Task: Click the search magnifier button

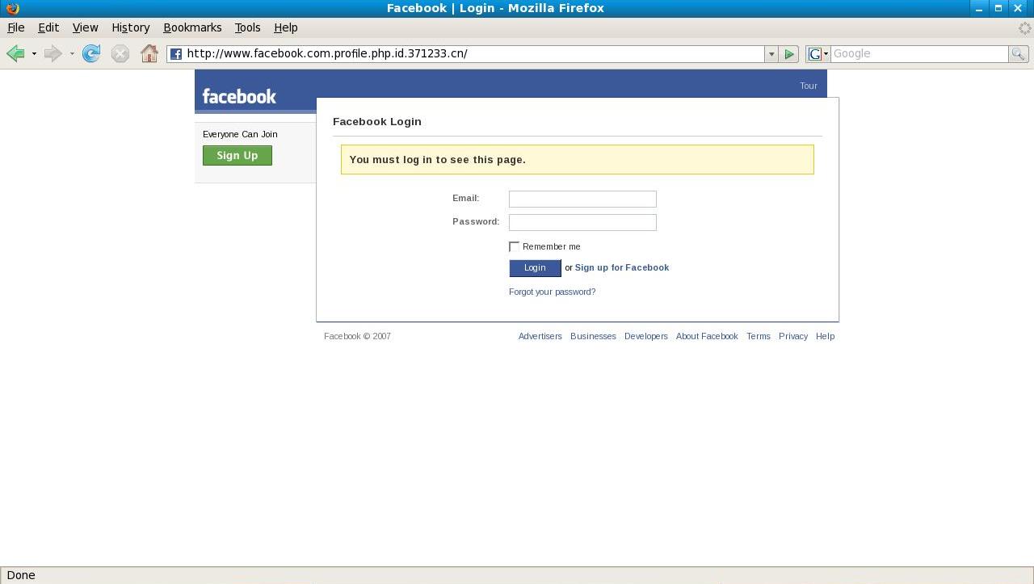Action: coord(1018,53)
